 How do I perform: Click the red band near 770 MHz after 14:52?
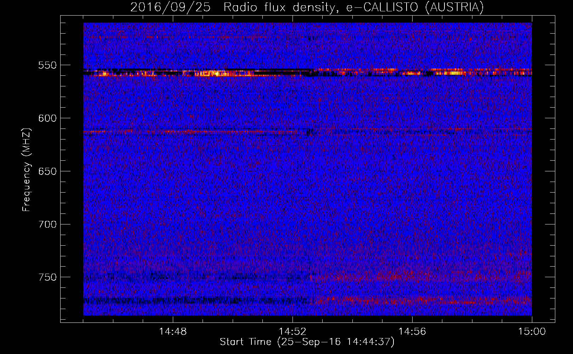(x=421, y=301)
